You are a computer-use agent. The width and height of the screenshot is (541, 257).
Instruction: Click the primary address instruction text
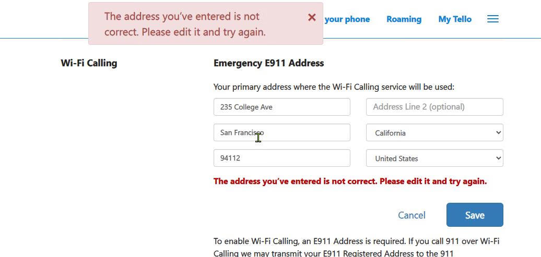coord(334,87)
